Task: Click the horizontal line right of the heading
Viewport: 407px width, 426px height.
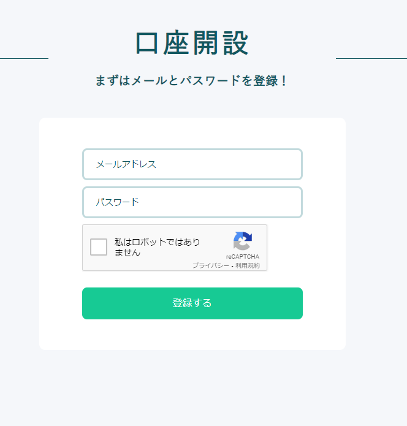Action: coord(371,58)
